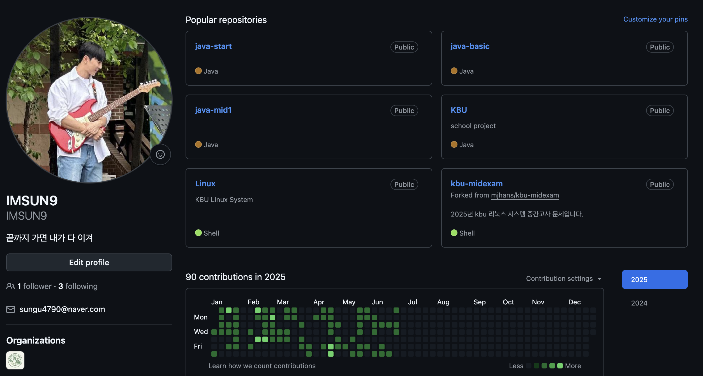Open the java-start repository

pyautogui.click(x=213, y=46)
